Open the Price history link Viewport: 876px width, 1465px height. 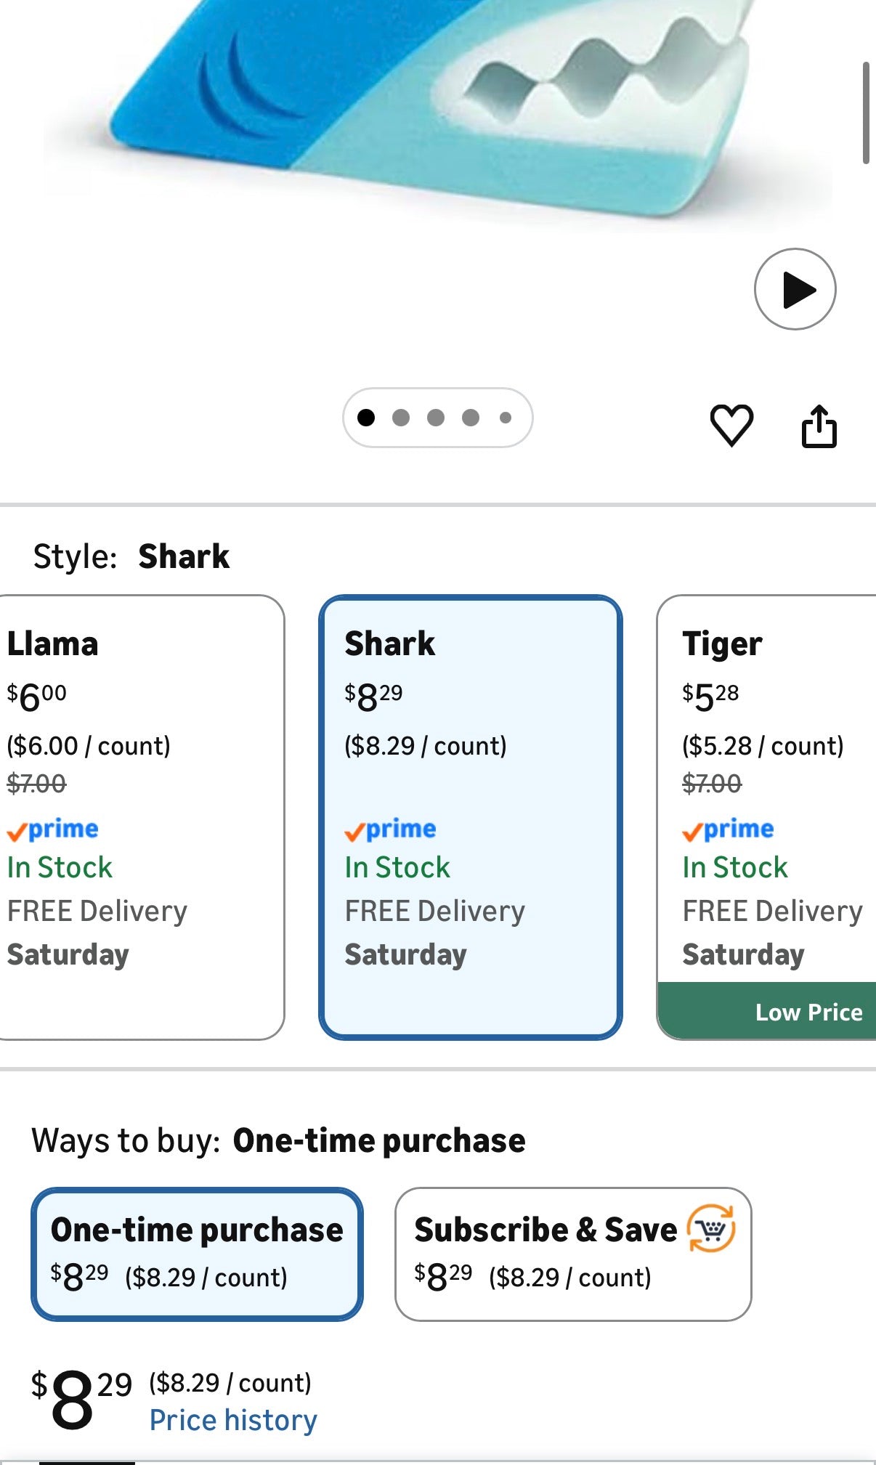[233, 1421]
